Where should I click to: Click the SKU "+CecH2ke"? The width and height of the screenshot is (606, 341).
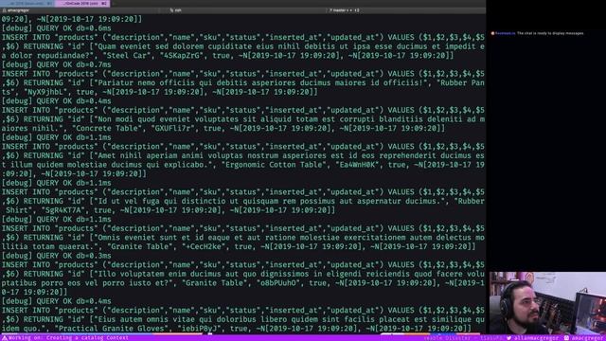click(x=204, y=246)
